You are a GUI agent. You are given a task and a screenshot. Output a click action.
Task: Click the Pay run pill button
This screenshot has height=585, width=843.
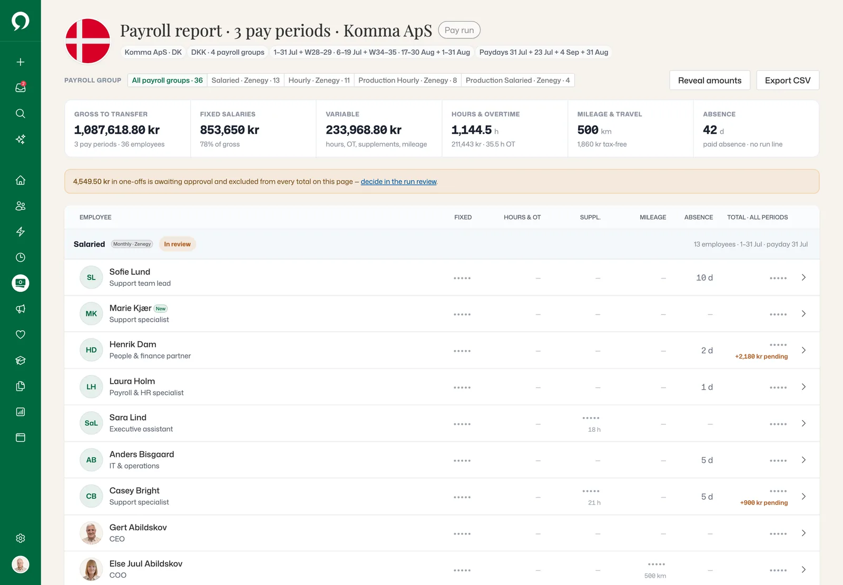pos(459,30)
